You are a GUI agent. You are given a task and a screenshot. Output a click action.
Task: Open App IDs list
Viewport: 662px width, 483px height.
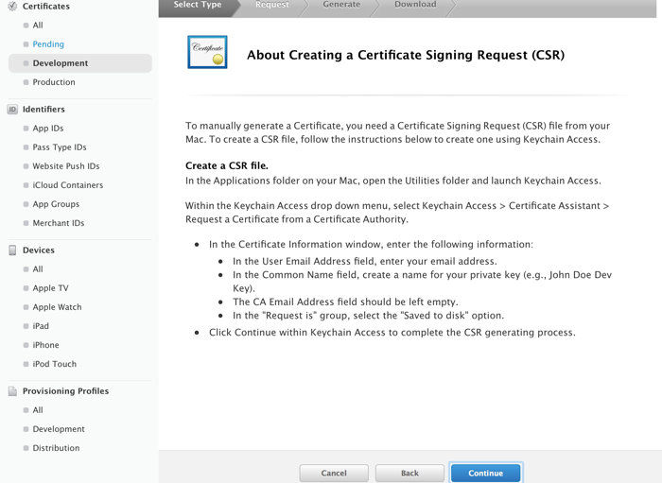coord(48,129)
